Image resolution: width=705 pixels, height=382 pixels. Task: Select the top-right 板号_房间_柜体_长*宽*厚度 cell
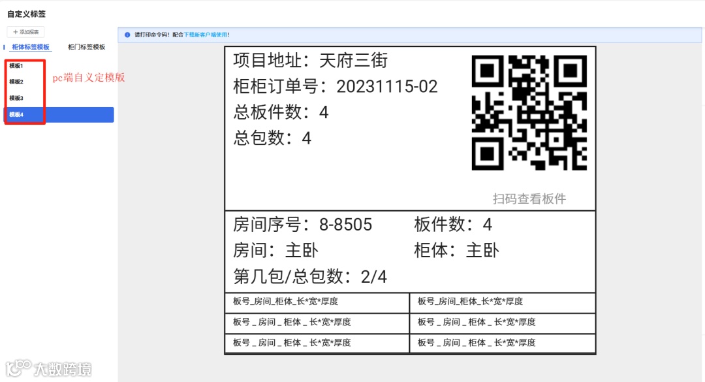coord(503,302)
